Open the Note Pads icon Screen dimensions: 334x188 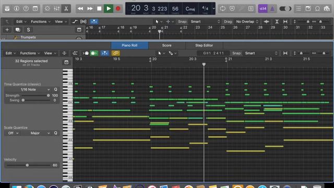coord(308,8)
